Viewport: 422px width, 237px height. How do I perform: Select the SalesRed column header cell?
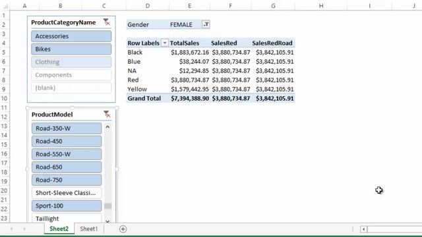coord(230,43)
